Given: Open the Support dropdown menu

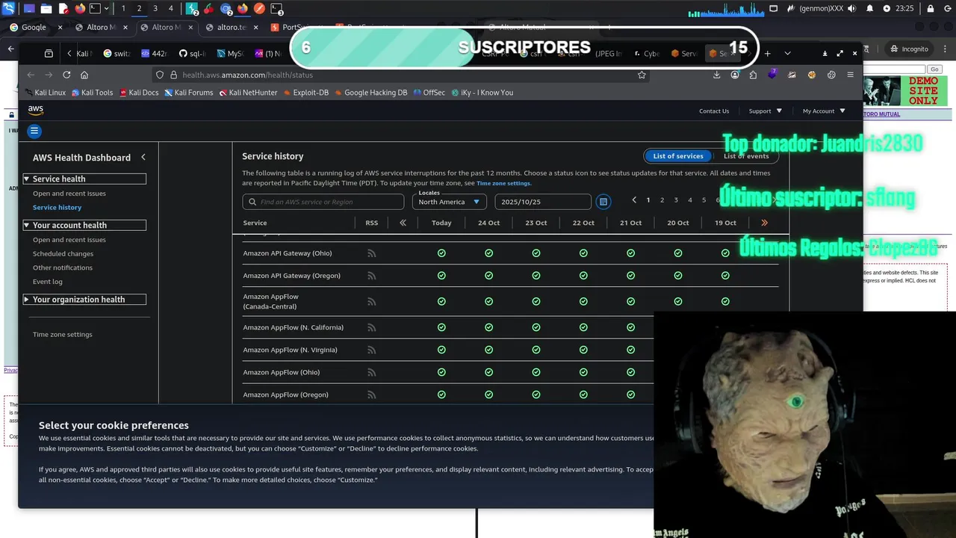Looking at the screenshot, I should (766, 111).
